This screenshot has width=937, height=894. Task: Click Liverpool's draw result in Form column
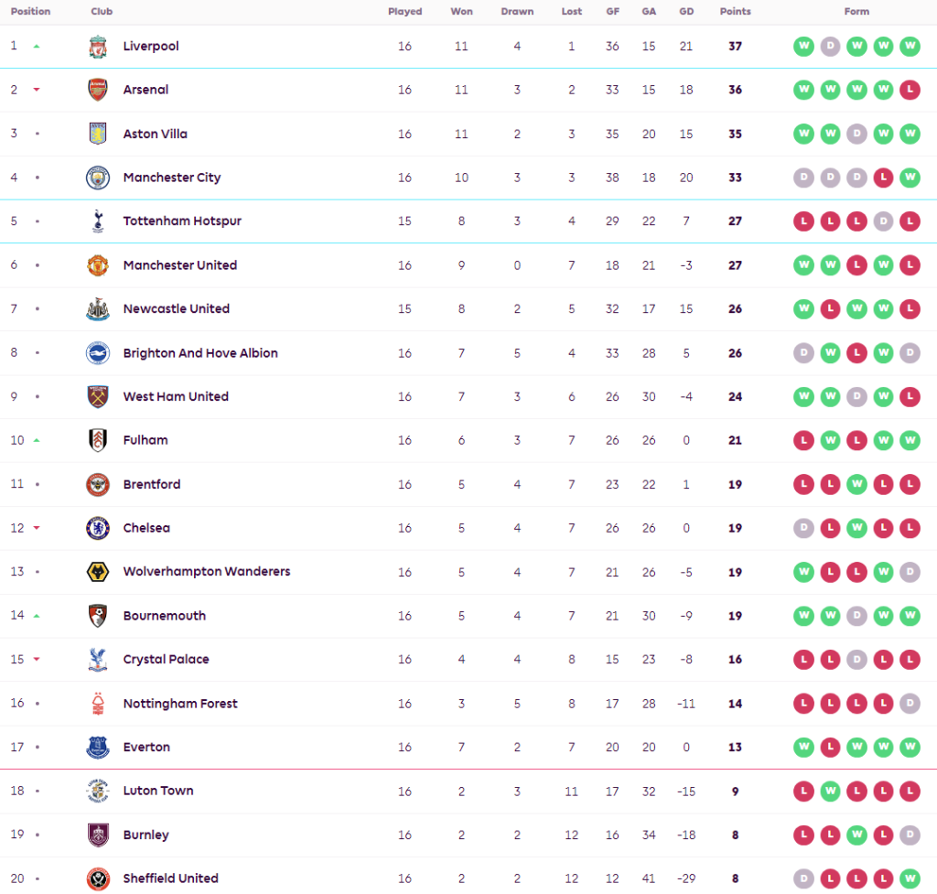pyautogui.click(x=830, y=47)
